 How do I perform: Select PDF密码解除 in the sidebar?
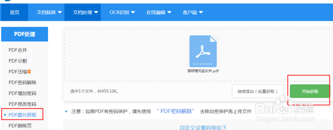(x=23, y=82)
